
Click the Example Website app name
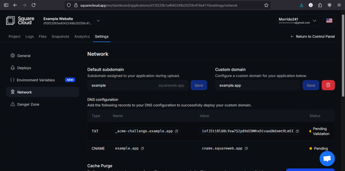58,19
